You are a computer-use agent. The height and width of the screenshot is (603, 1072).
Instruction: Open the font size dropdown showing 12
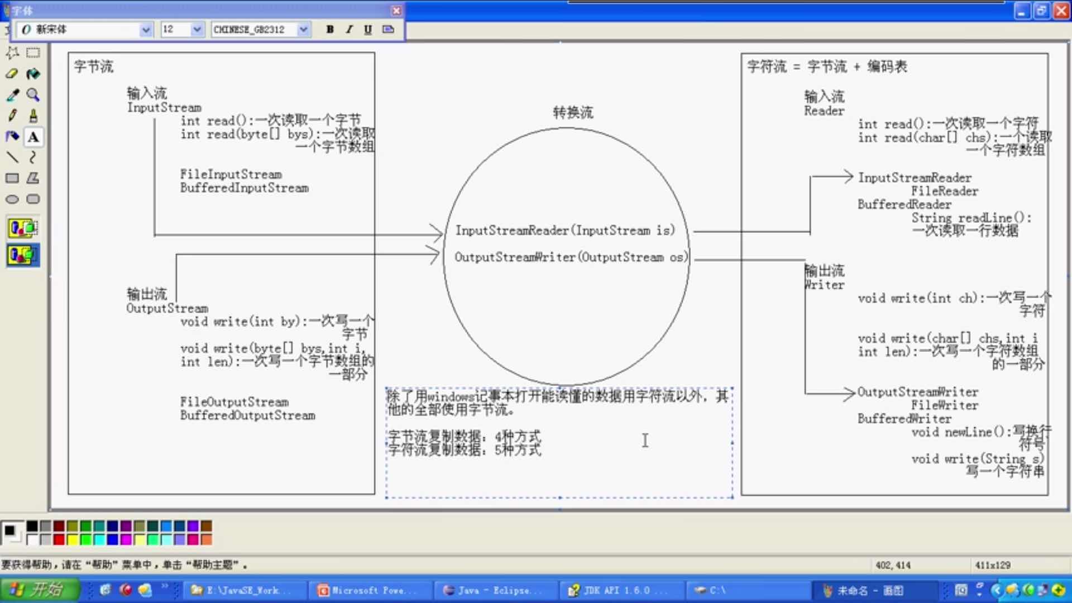197,30
